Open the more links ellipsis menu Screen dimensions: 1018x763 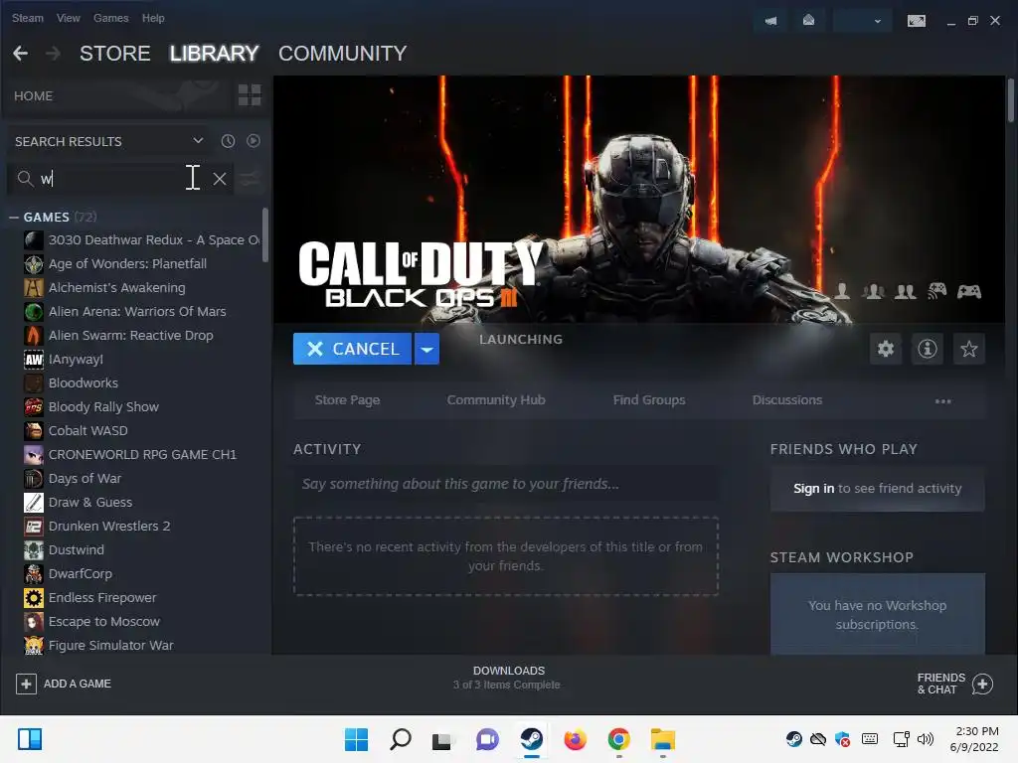coord(942,400)
